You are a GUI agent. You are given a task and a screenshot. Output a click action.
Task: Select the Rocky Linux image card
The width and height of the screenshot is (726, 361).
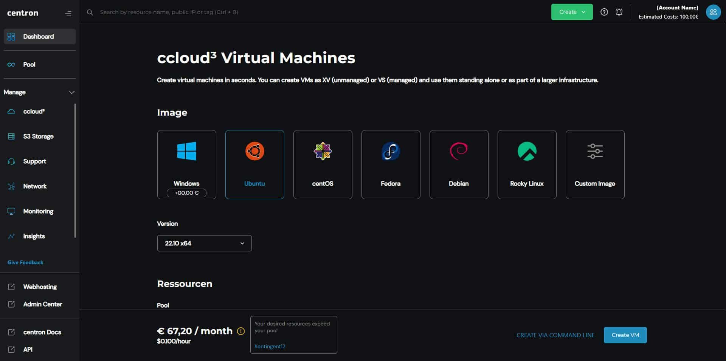(x=527, y=164)
